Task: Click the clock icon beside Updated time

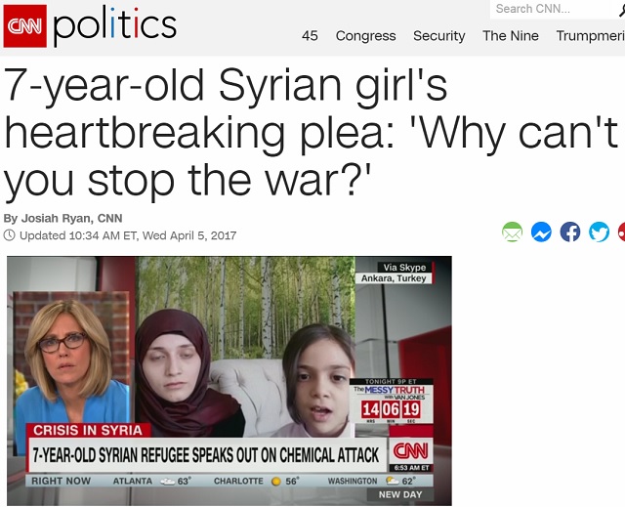Action: coord(9,235)
